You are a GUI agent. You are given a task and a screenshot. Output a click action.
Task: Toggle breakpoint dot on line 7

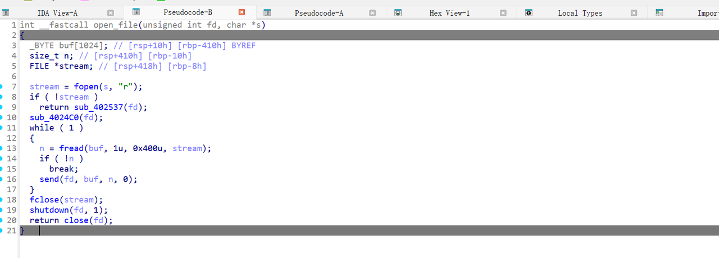[x=2, y=87]
